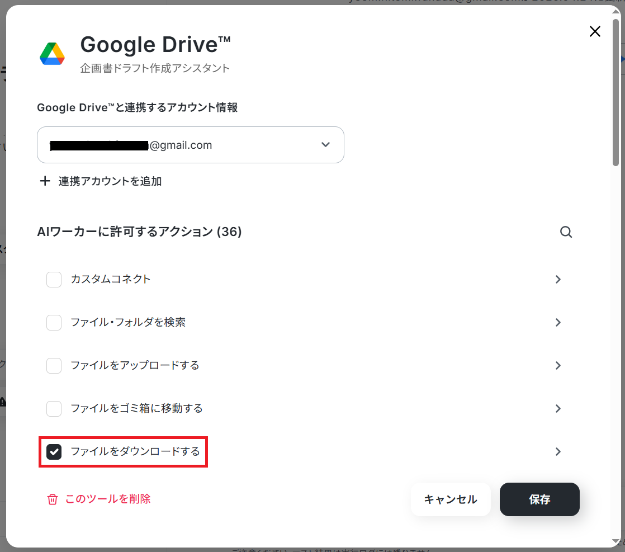This screenshot has height=552, width=625.
Task: Click the scrollbar down arrow
Action: [616, 541]
